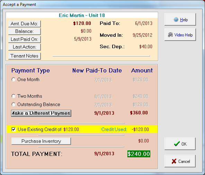Open the Video Help link text
205x175 pixels.
[184, 35]
